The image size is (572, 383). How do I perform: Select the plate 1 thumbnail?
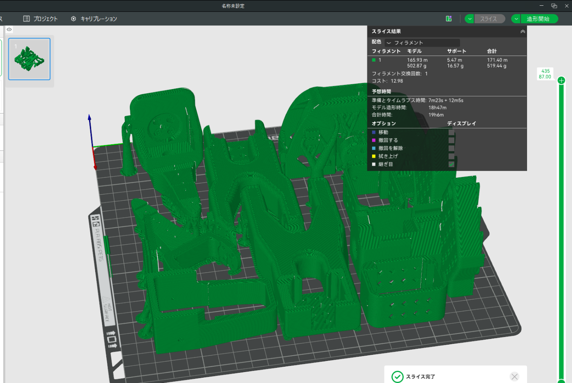[x=29, y=59]
